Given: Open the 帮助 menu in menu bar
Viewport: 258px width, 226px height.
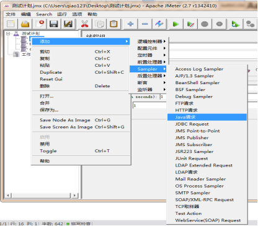Looking at the screenshot, I should (x=92, y=14).
